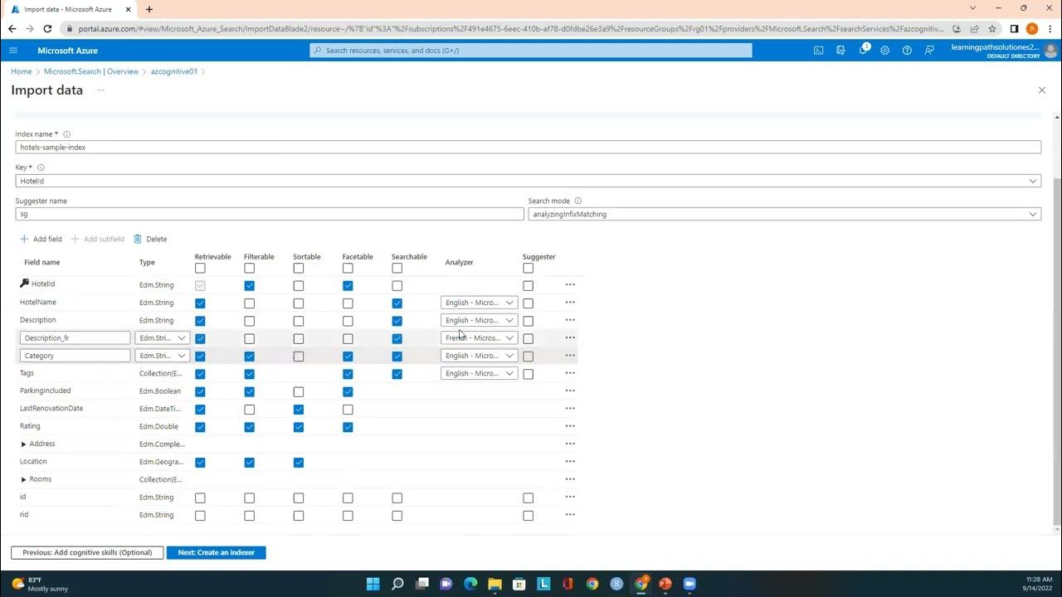Enable Suggester for HotelName
The width and height of the screenshot is (1062, 597).
click(529, 303)
